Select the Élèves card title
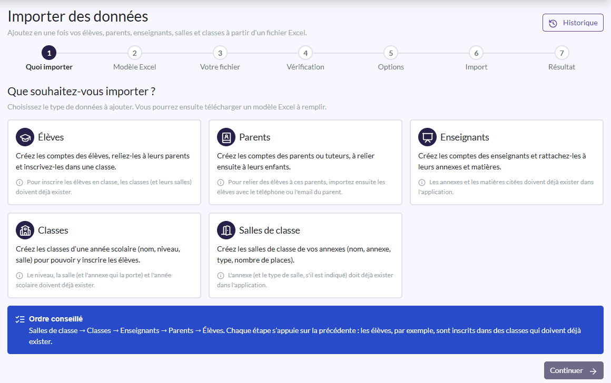The height and width of the screenshot is (383, 611). (x=51, y=137)
